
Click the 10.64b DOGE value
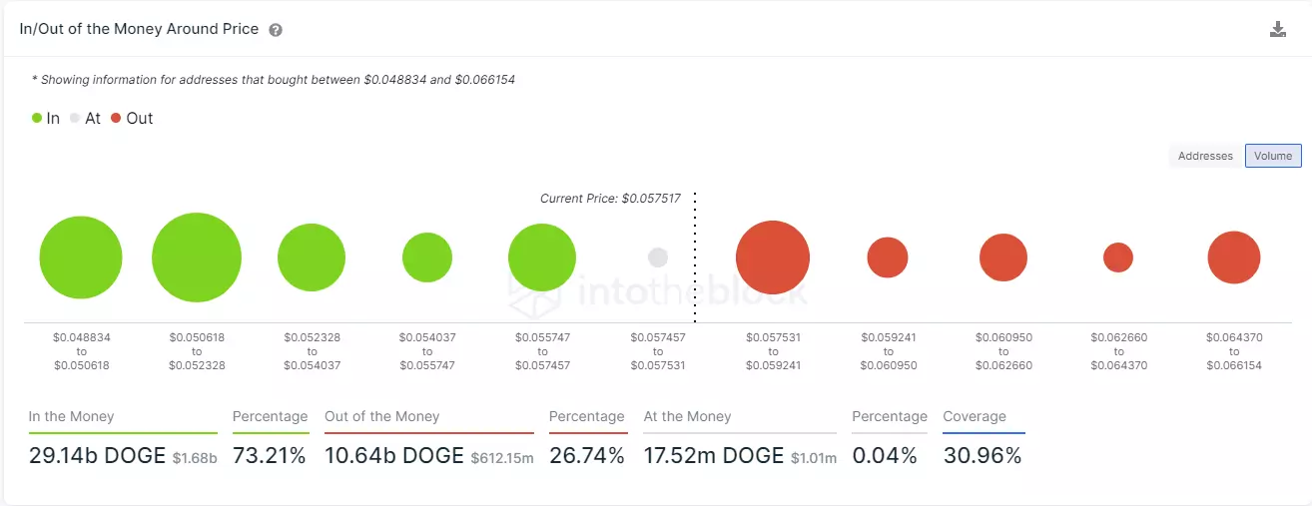click(394, 456)
